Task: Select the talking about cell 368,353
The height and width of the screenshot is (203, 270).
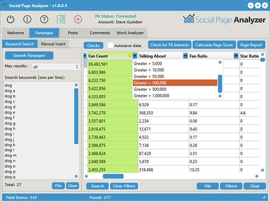Action: [x=163, y=113]
